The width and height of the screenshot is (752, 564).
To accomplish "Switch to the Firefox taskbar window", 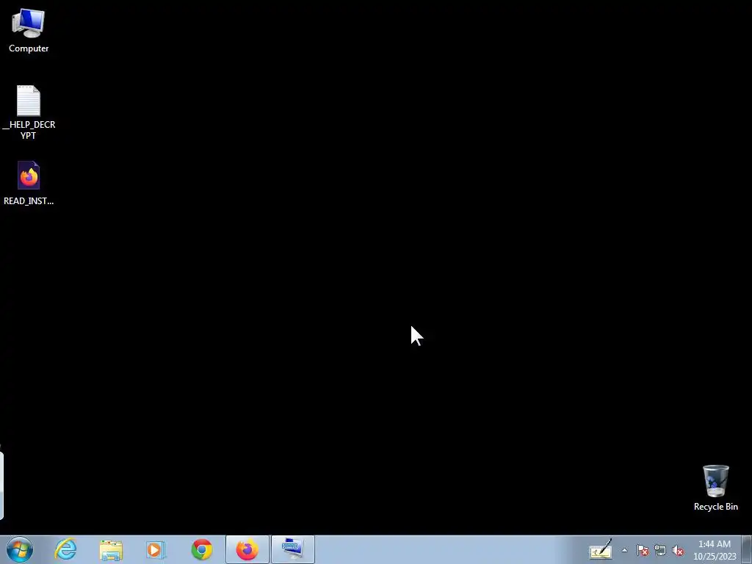I will [x=247, y=549].
